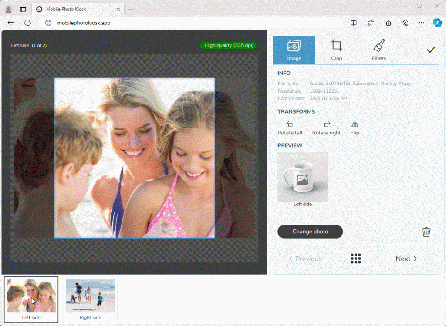
Task: Delete the photo using the trash icon
Action: pyautogui.click(x=426, y=232)
